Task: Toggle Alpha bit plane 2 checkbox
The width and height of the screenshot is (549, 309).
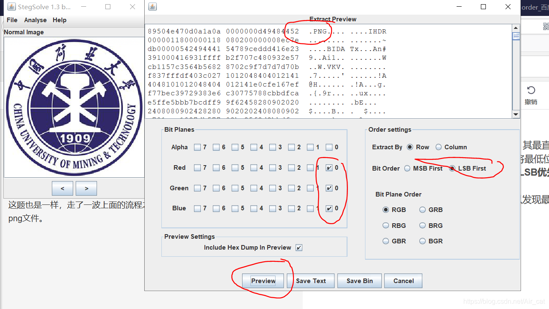Action: [291, 147]
